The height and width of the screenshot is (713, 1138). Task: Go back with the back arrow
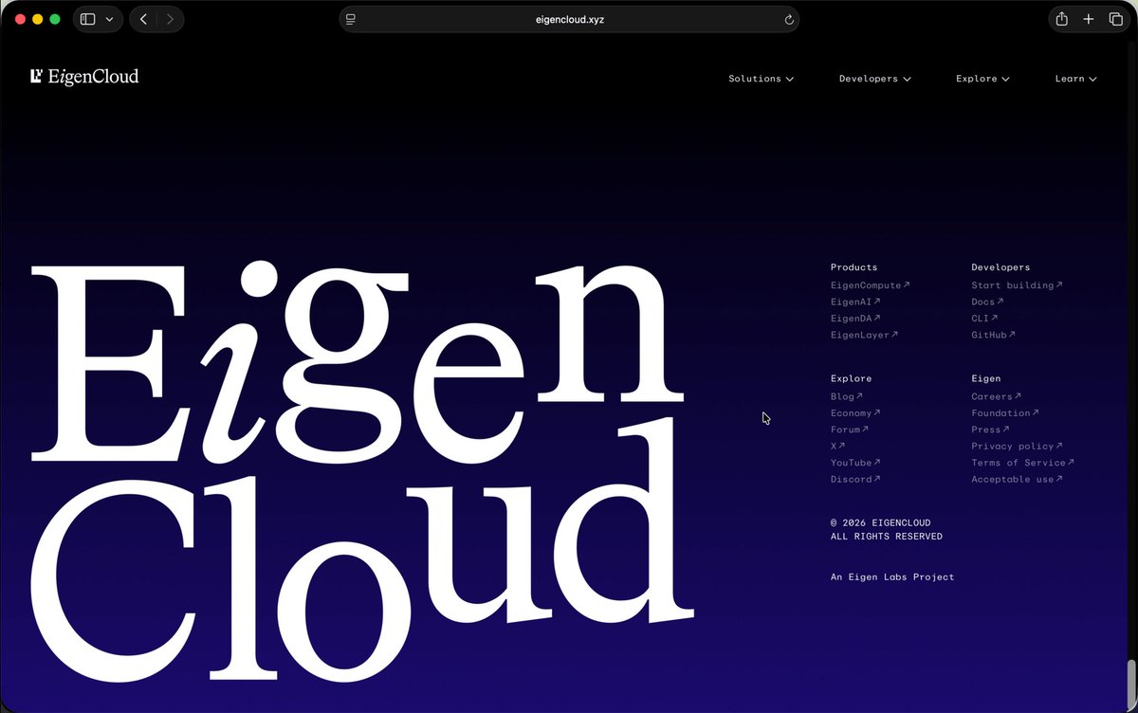143,19
